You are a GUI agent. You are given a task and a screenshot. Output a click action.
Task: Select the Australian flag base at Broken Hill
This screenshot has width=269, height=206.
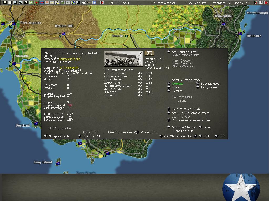64,34
